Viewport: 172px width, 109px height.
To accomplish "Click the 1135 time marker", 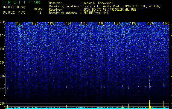I will point(84,23).
